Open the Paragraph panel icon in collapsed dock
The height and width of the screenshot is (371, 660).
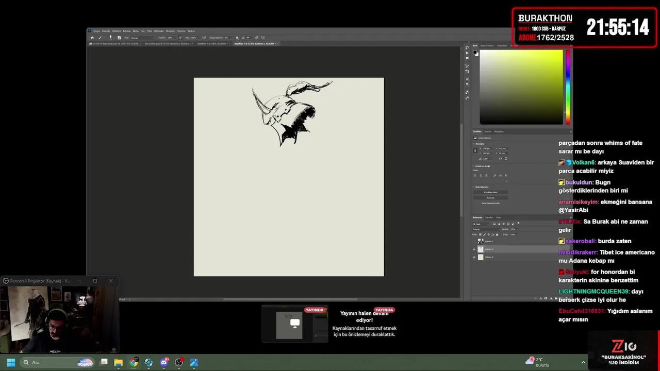(467, 84)
